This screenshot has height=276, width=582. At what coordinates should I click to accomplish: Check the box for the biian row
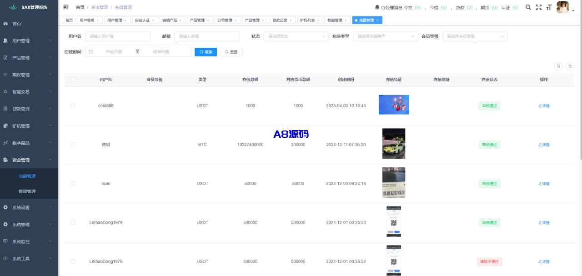pos(73,184)
